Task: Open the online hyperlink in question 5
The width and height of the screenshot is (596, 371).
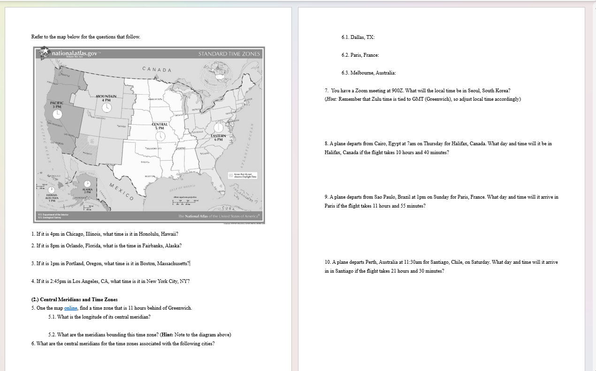Action: click(x=70, y=308)
